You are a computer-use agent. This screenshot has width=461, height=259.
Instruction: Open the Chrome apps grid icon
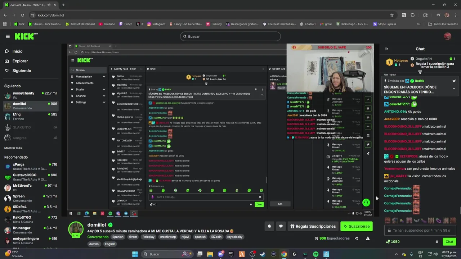tap(5, 24)
